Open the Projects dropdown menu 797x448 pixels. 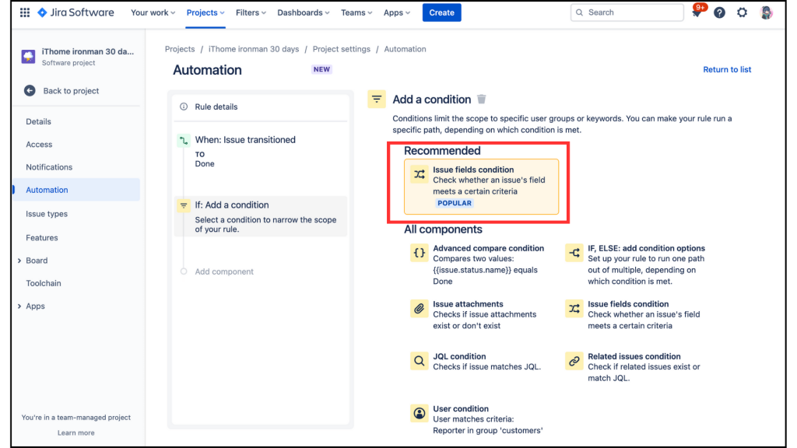click(205, 12)
